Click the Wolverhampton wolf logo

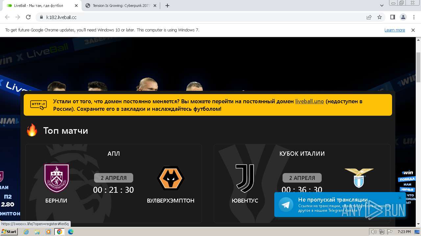(171, 178)
